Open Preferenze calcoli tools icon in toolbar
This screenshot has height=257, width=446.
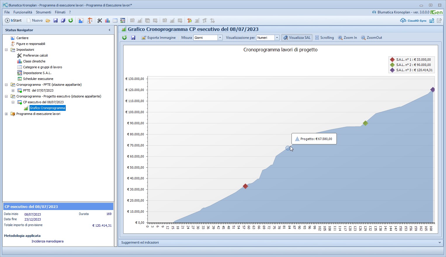click(x=100, y=20)
